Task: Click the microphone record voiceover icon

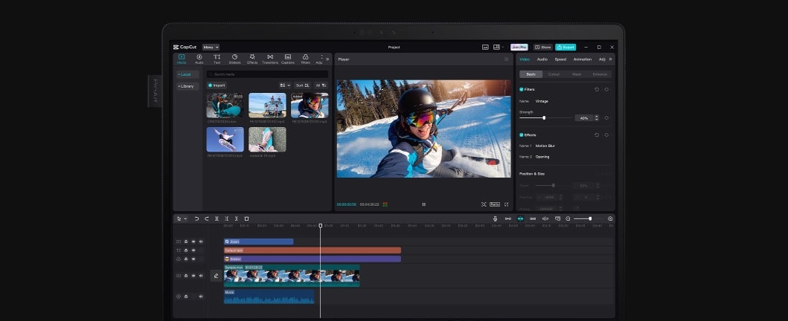Action: (x=495, y=218)
